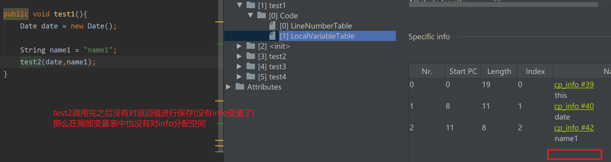Open the cp_info #39 link

click(x=574, y=84)
